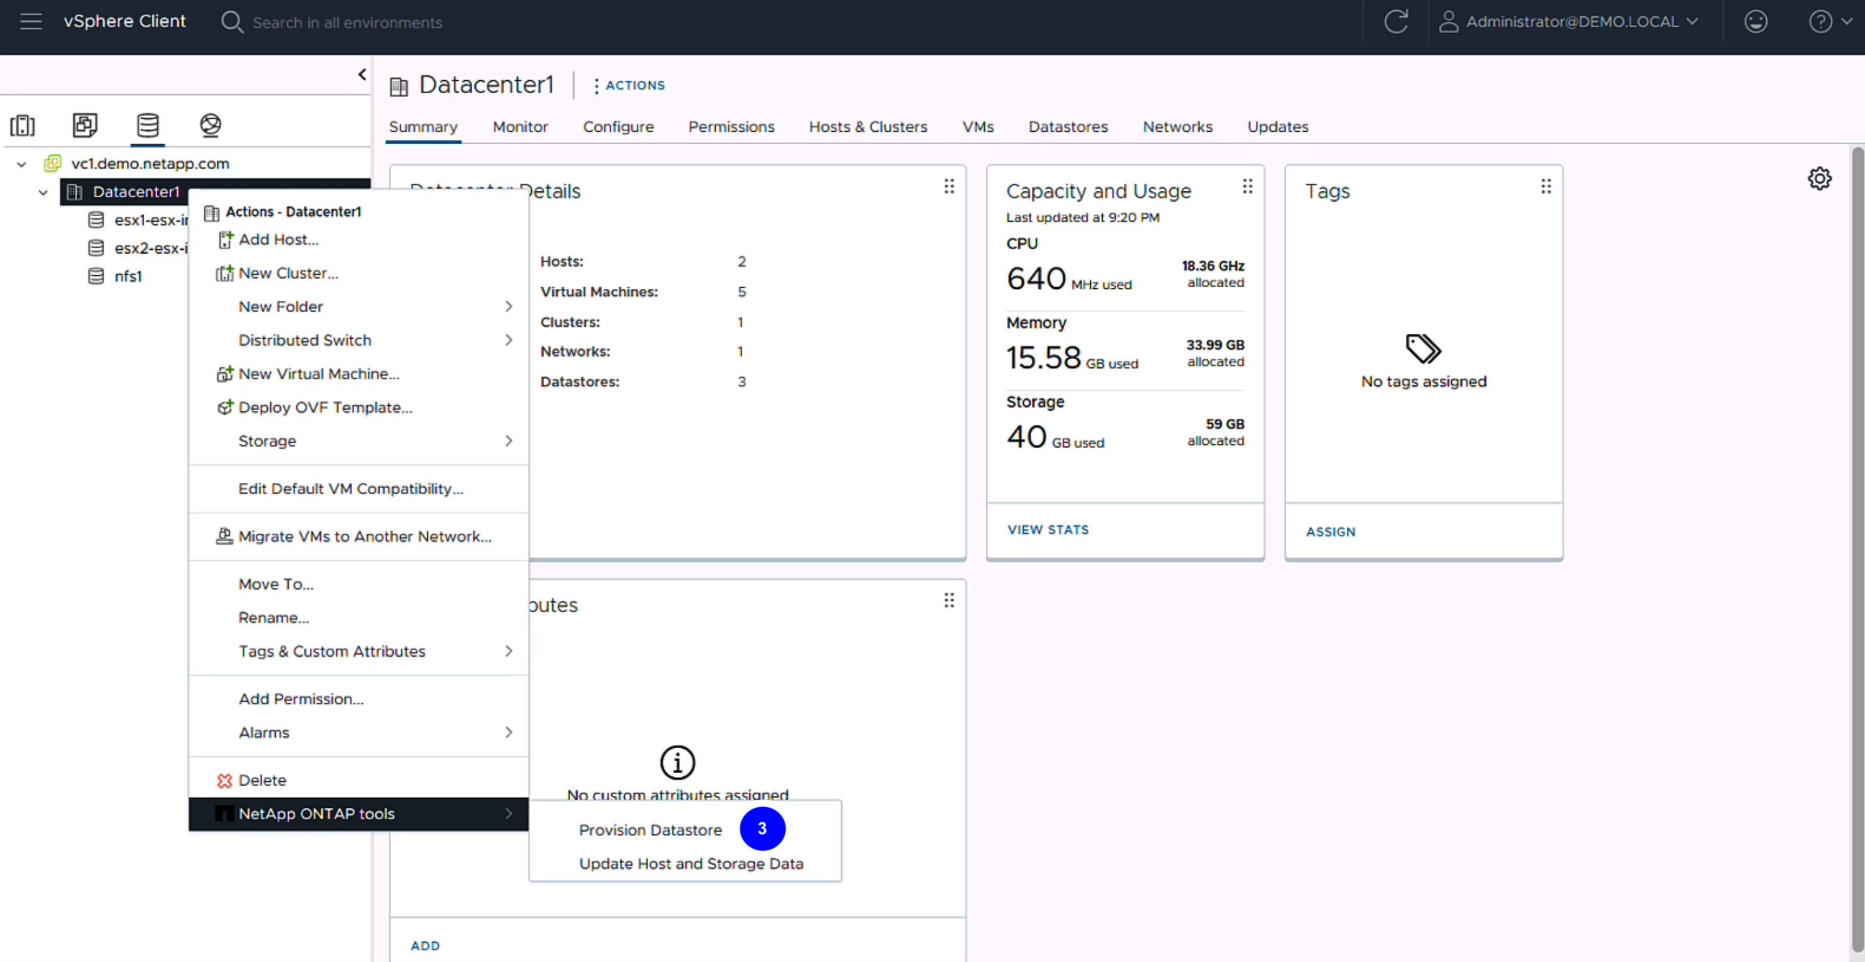Click the VIEW STATS link
Image resolution: width=1865 pixels, height=962 pixels.
click(x=1047, y=529)
